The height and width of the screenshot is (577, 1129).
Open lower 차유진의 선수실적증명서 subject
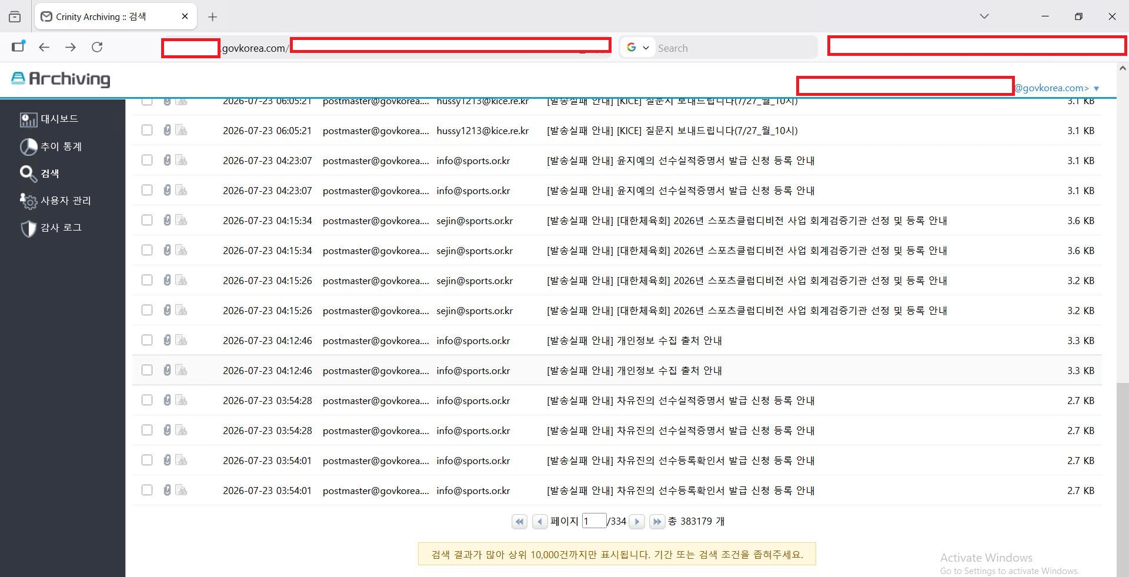[x=680, y=431]
